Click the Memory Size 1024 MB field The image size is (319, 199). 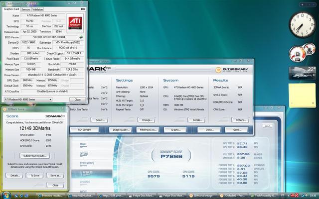pos(31,70)
